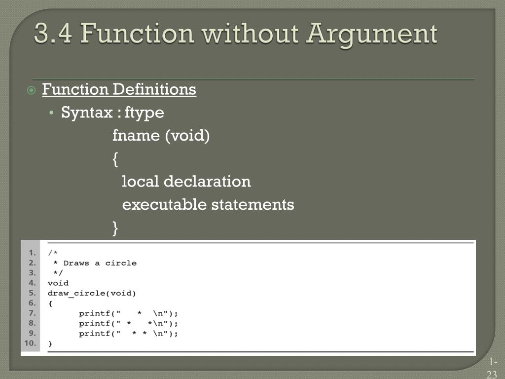Click the underlined "Function Definitions" heading
The height and width of the screenshot is (379, 505).
[119, 89]
